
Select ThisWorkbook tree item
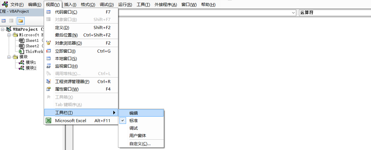(x=35, y=51)
